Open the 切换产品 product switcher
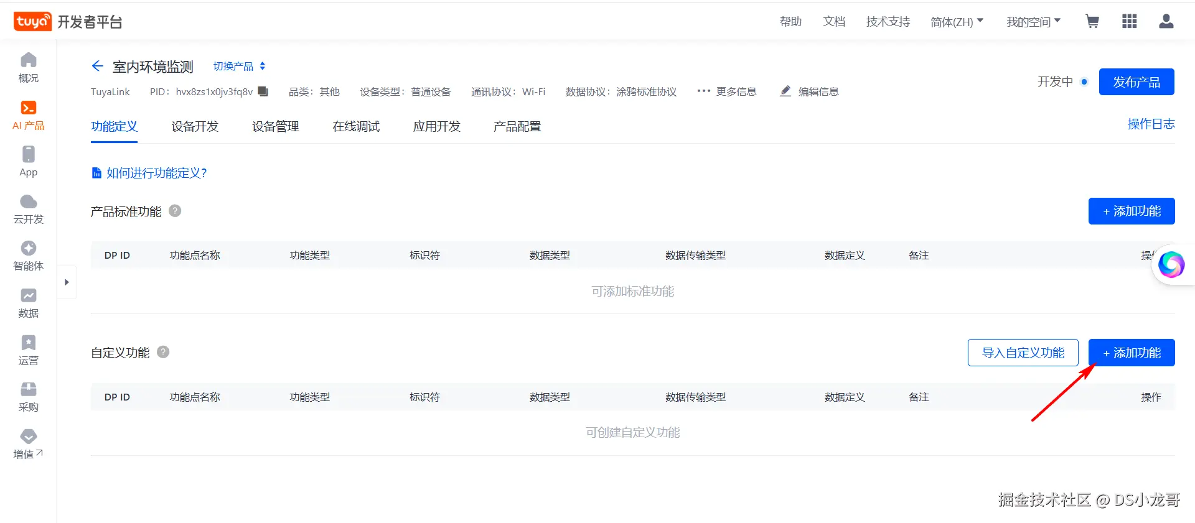The image size is (1195, 523). pos(240,67)
